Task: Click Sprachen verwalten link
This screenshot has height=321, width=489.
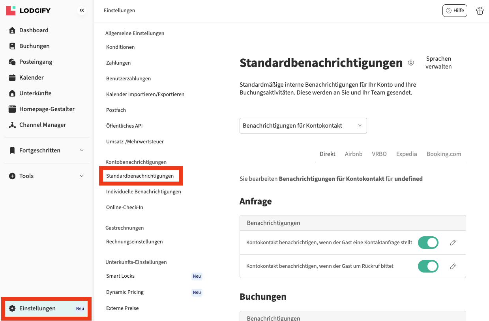Action: click(x=438, y=63)
